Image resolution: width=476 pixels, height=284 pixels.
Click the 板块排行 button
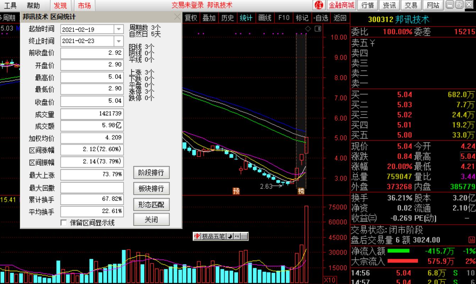point(151,189)
